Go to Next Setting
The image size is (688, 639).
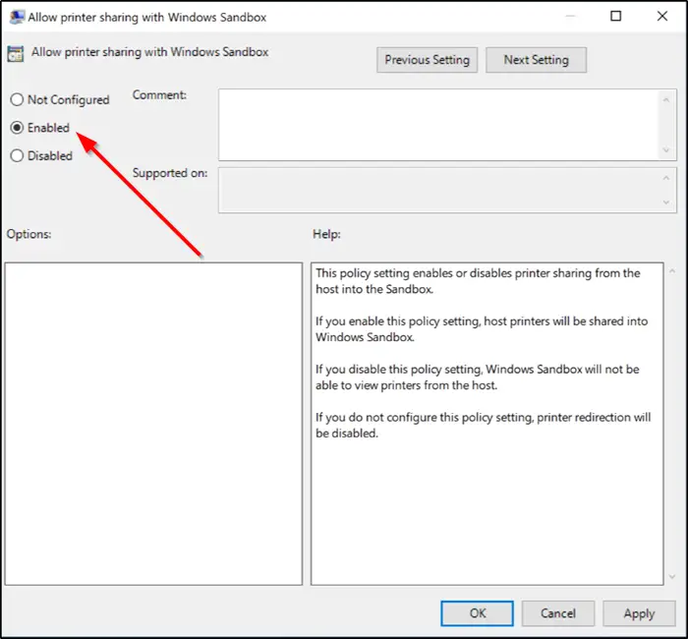pos(536,60)
